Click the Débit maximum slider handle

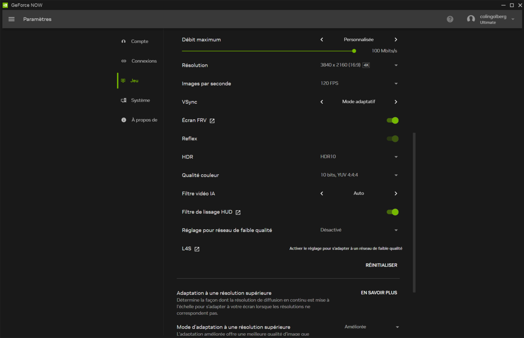click(354, 51)
